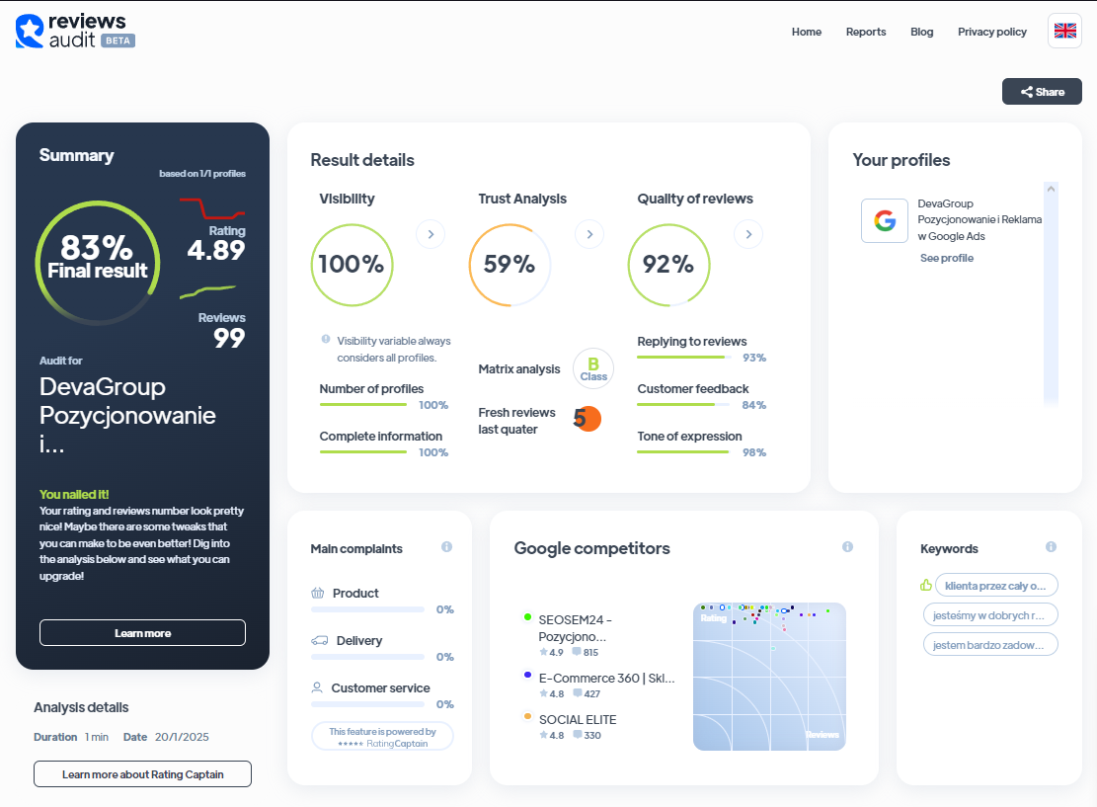Screen dimensions: 1097x807
Task: Click the Visibility info icon
Action: 325,340
